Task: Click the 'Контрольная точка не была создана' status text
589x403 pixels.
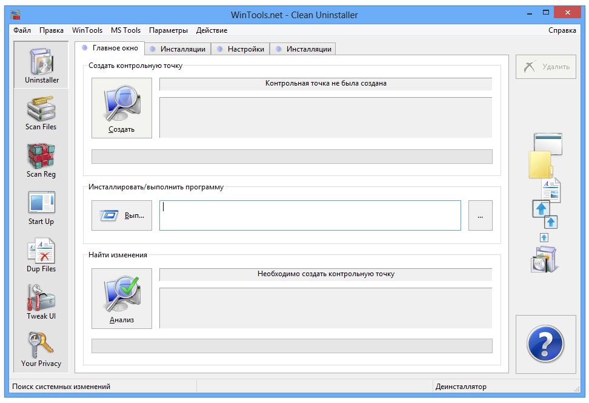Action: (325, 84)
